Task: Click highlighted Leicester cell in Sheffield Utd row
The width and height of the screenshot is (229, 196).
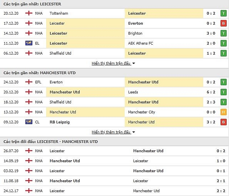Action: [x=164, y=53]
